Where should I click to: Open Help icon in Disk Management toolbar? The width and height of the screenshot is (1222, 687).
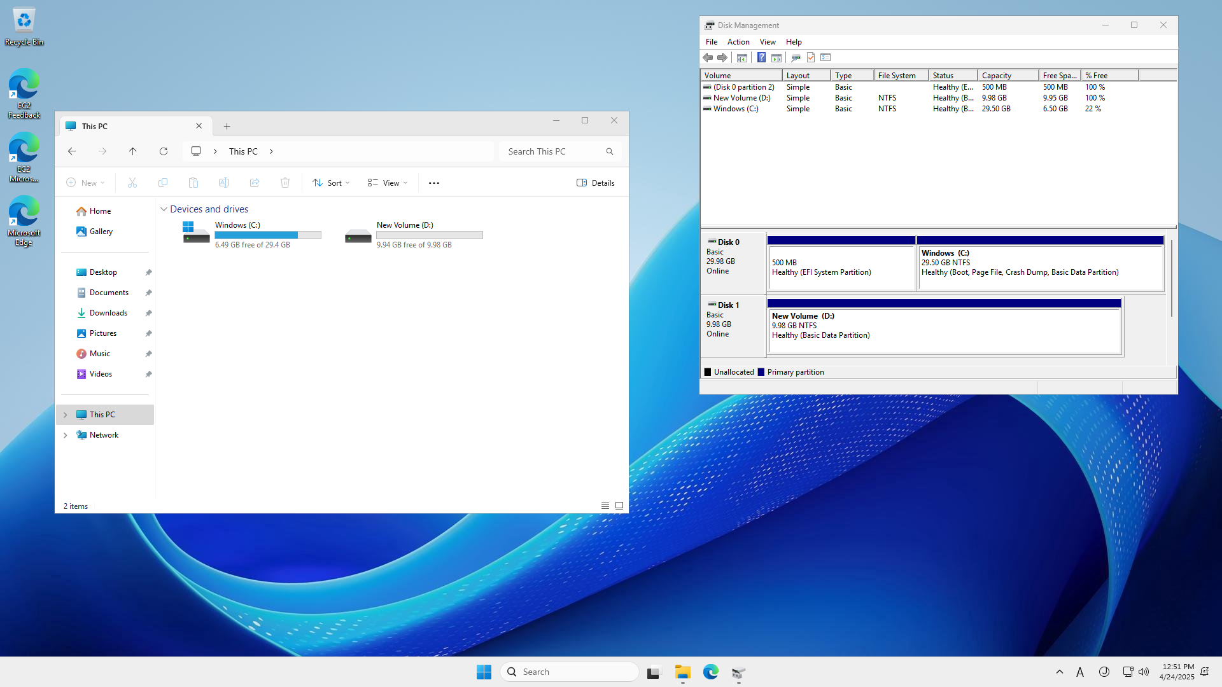[x=761, y=58]
